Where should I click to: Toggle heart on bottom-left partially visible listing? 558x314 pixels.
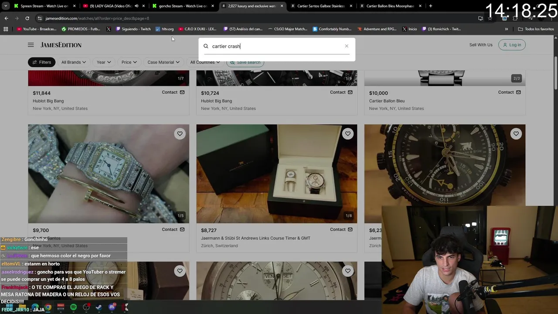pyautogui.click(x=180, y=271)
